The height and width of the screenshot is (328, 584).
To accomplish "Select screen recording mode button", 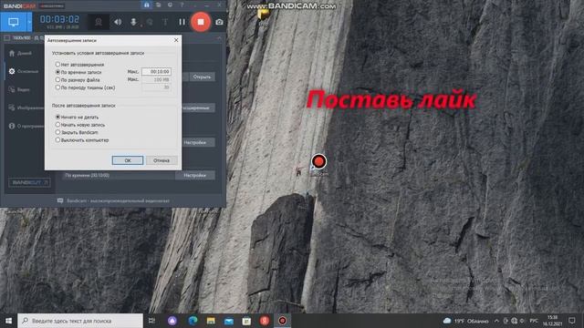I will 14,22.
